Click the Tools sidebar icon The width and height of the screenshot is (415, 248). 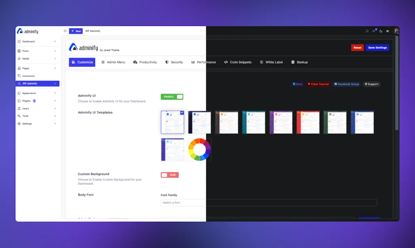[19, 116]
